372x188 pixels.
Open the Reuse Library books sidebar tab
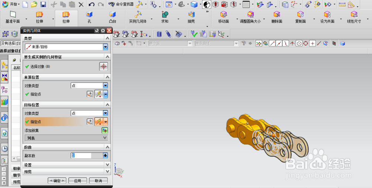pos(4,102)
